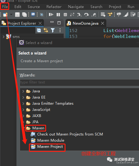Click the Disconnect debug icon
Viewport: 139px width, 166px height.
pyautogui.click(x=72, y=14)
